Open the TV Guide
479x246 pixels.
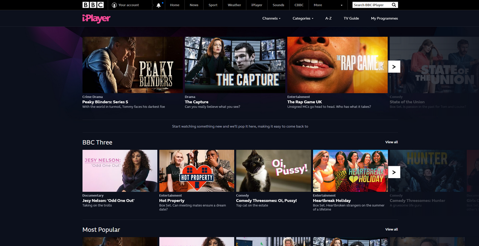pyautogui.click(x=351, y=18)
